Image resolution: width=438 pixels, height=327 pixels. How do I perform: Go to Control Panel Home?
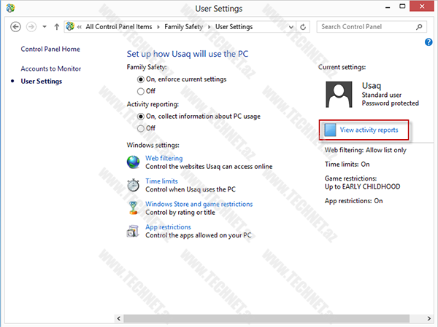(x=50, y=50)
